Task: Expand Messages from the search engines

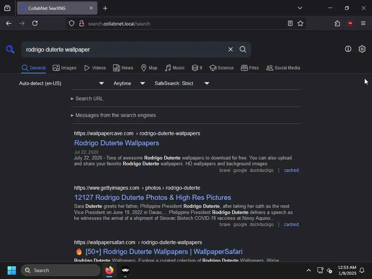Action: 113,115
